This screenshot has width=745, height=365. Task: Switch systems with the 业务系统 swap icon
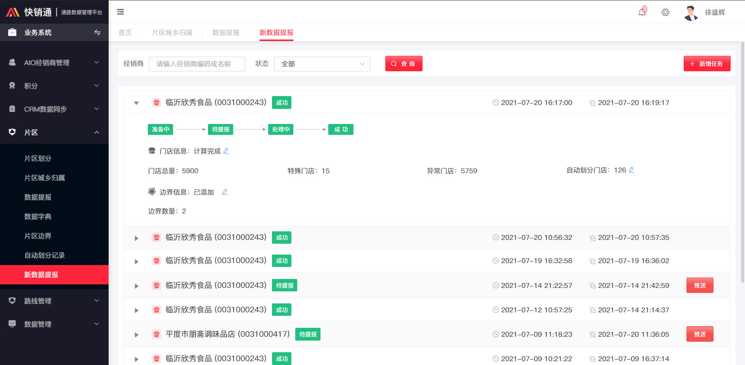point(97,33)
